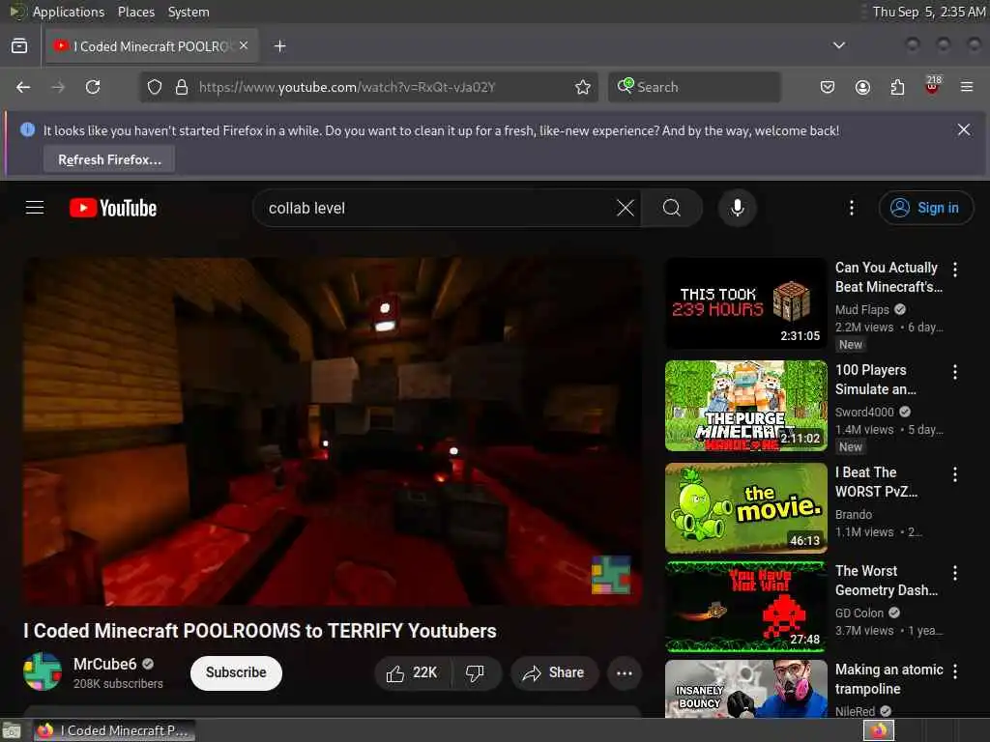Subscribe to the MrCube6 channel
990x742 pixels.
pyautogui.click(x=236, y=672)
